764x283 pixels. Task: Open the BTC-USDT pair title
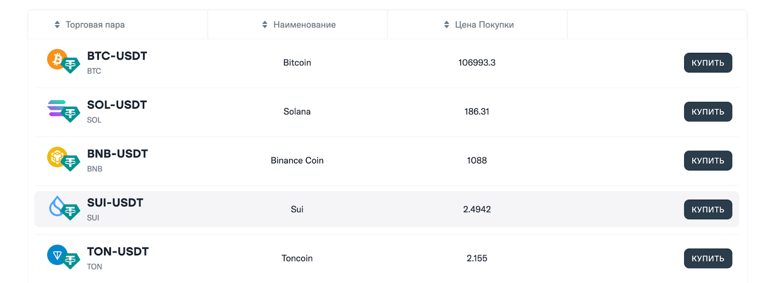pyautogui.click(x=117, y=56)
